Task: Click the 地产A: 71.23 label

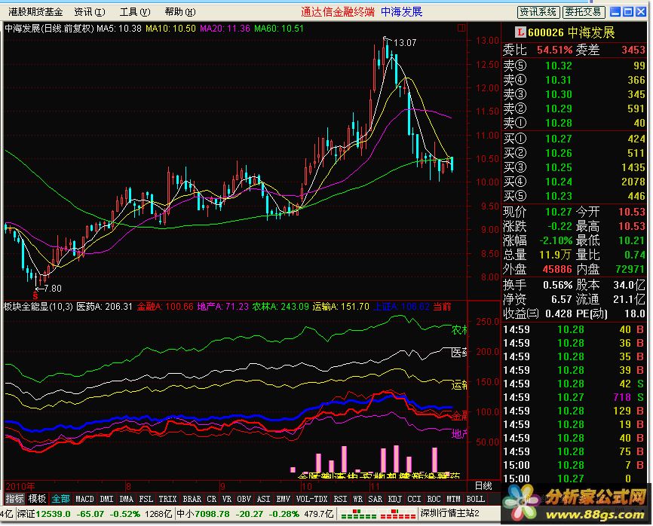Action: 222,307
